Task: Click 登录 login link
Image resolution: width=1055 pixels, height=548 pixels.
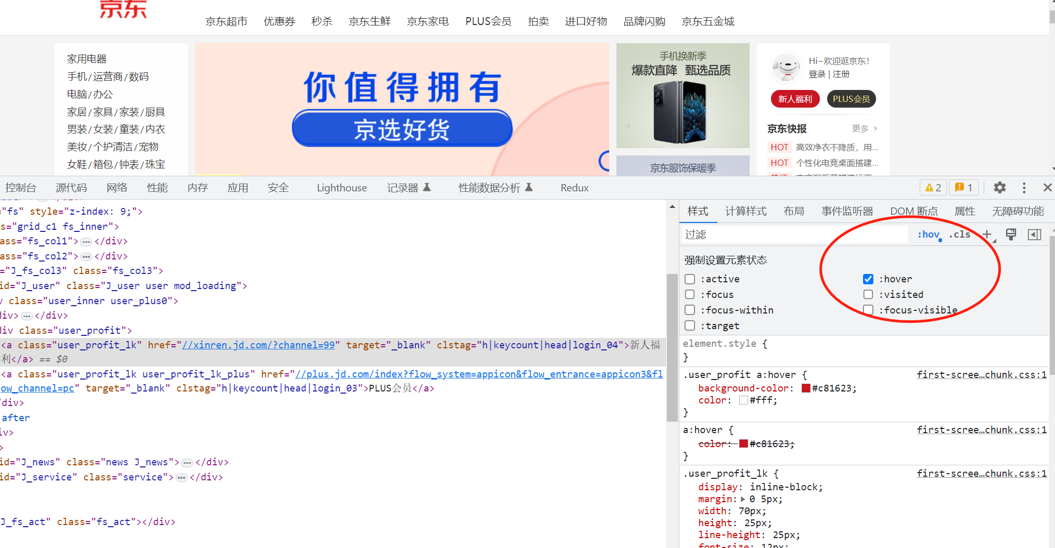Action: (x=817, y=74)
